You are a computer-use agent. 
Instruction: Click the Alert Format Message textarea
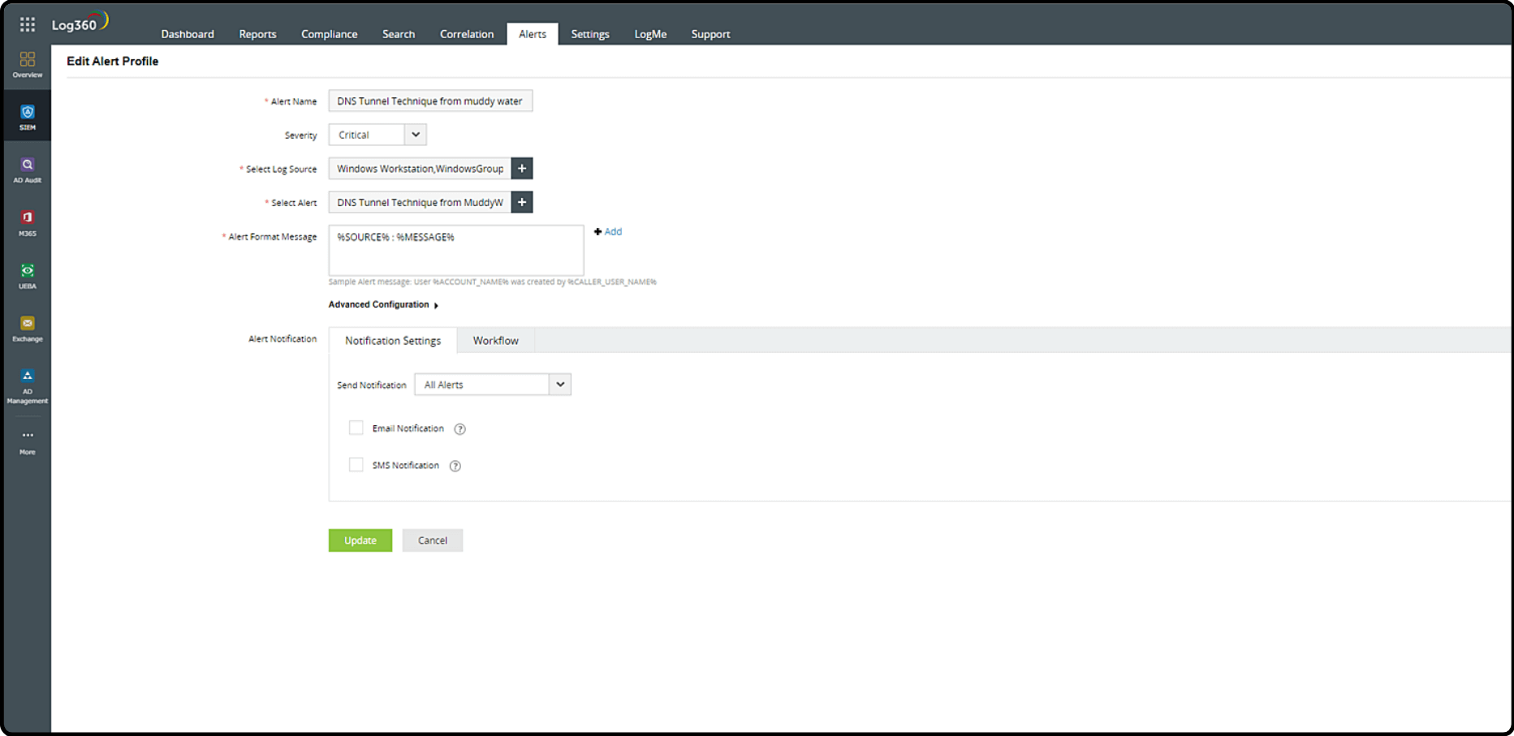point(456,250)
